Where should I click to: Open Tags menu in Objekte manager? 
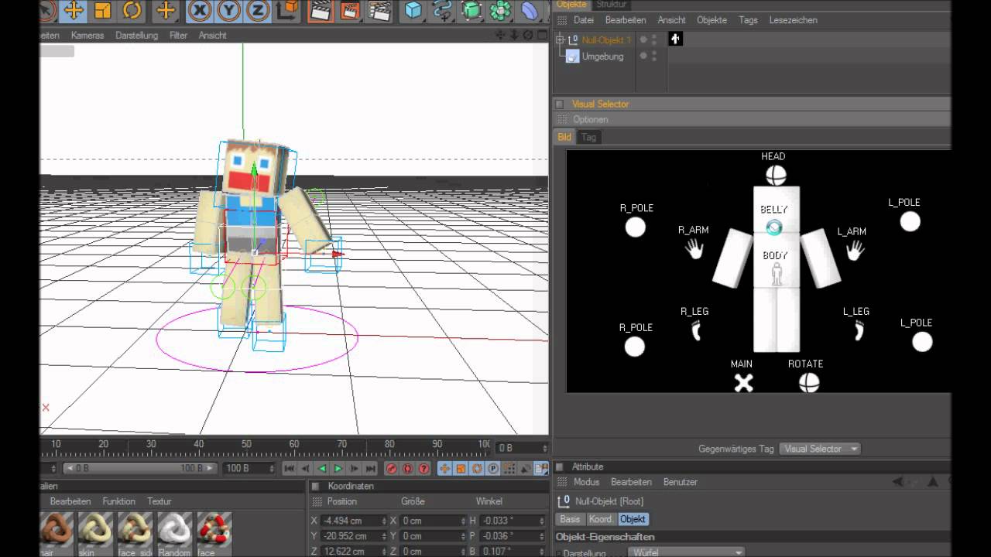(x=748, y=20)
